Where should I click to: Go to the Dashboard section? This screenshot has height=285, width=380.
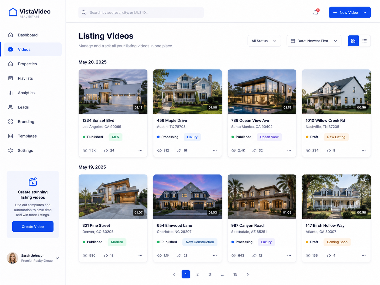[33, 35]
